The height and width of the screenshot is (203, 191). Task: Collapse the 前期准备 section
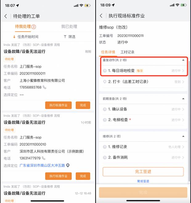pos(183,99)
